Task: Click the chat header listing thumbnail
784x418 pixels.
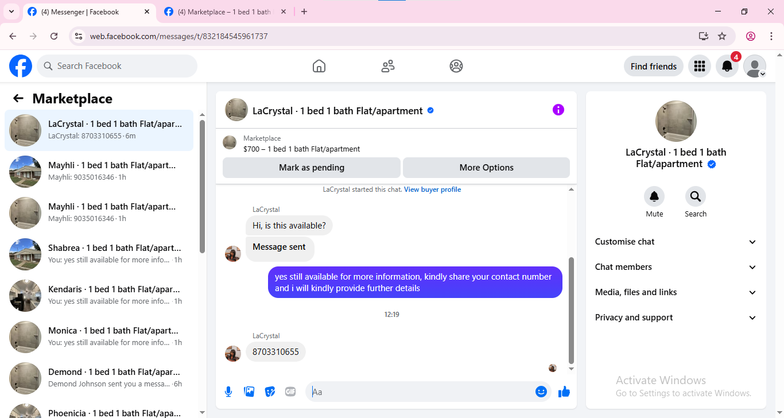Action: (236, 110)
